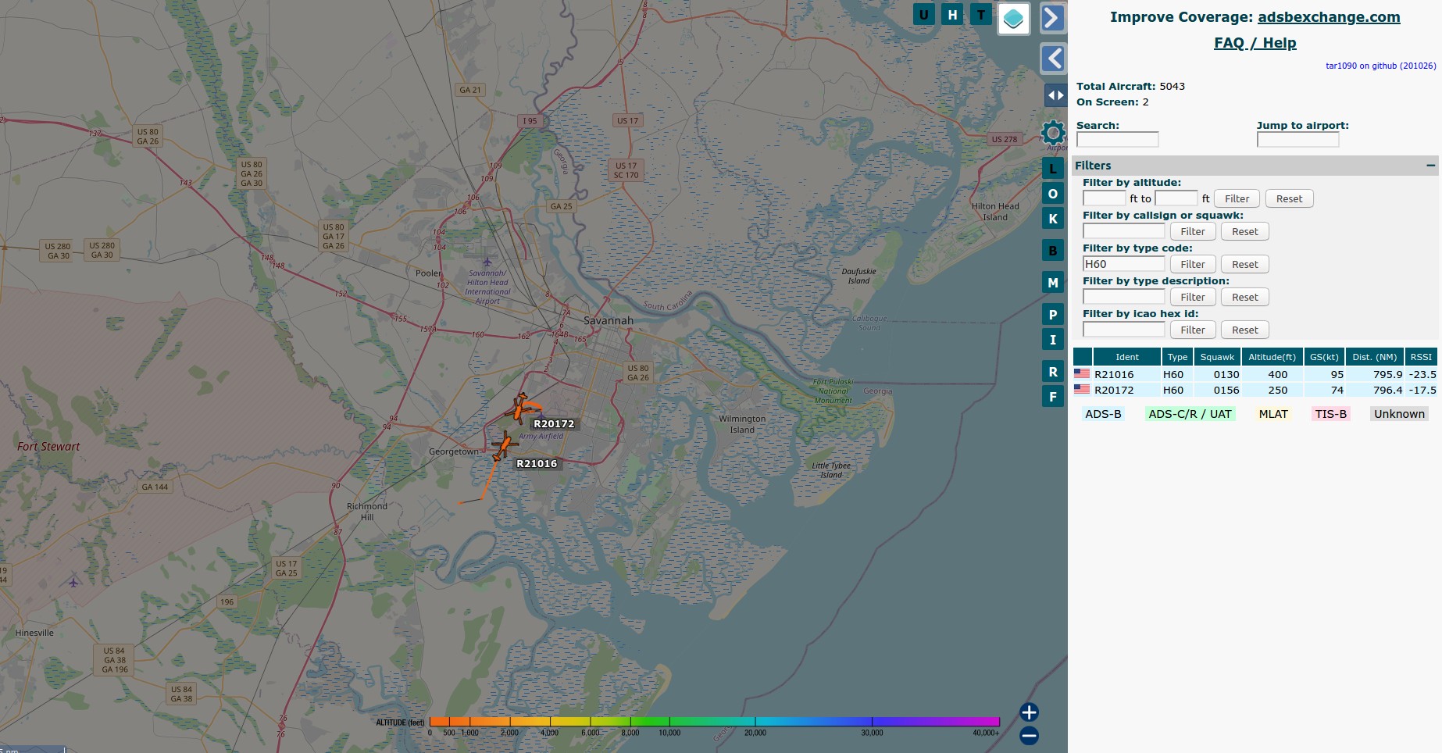Sort table by Dist. (NM) column
1442x753 pixels.
coord(1374,357)
